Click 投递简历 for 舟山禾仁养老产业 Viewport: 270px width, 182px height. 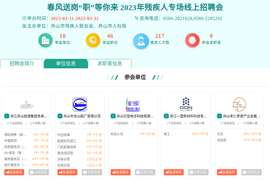(x=227, y=172)
